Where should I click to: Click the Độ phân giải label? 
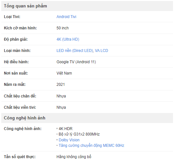[16, 39]
